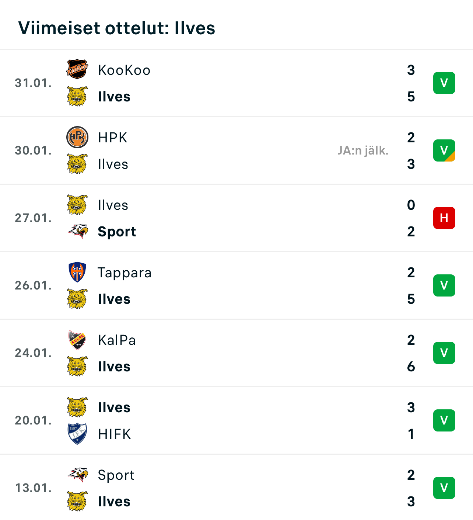The image size is (473, 520).
Task: Open the 24.01. KalPa vs Ilves match
Action: 236,353
